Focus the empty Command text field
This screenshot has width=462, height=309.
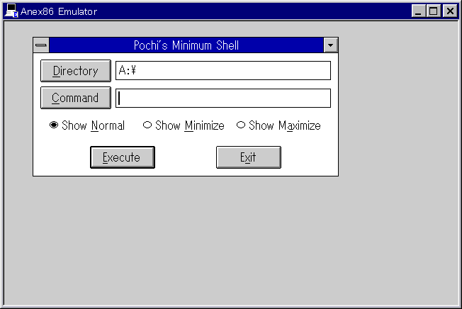pyautogui.click(x=222, y=98)
